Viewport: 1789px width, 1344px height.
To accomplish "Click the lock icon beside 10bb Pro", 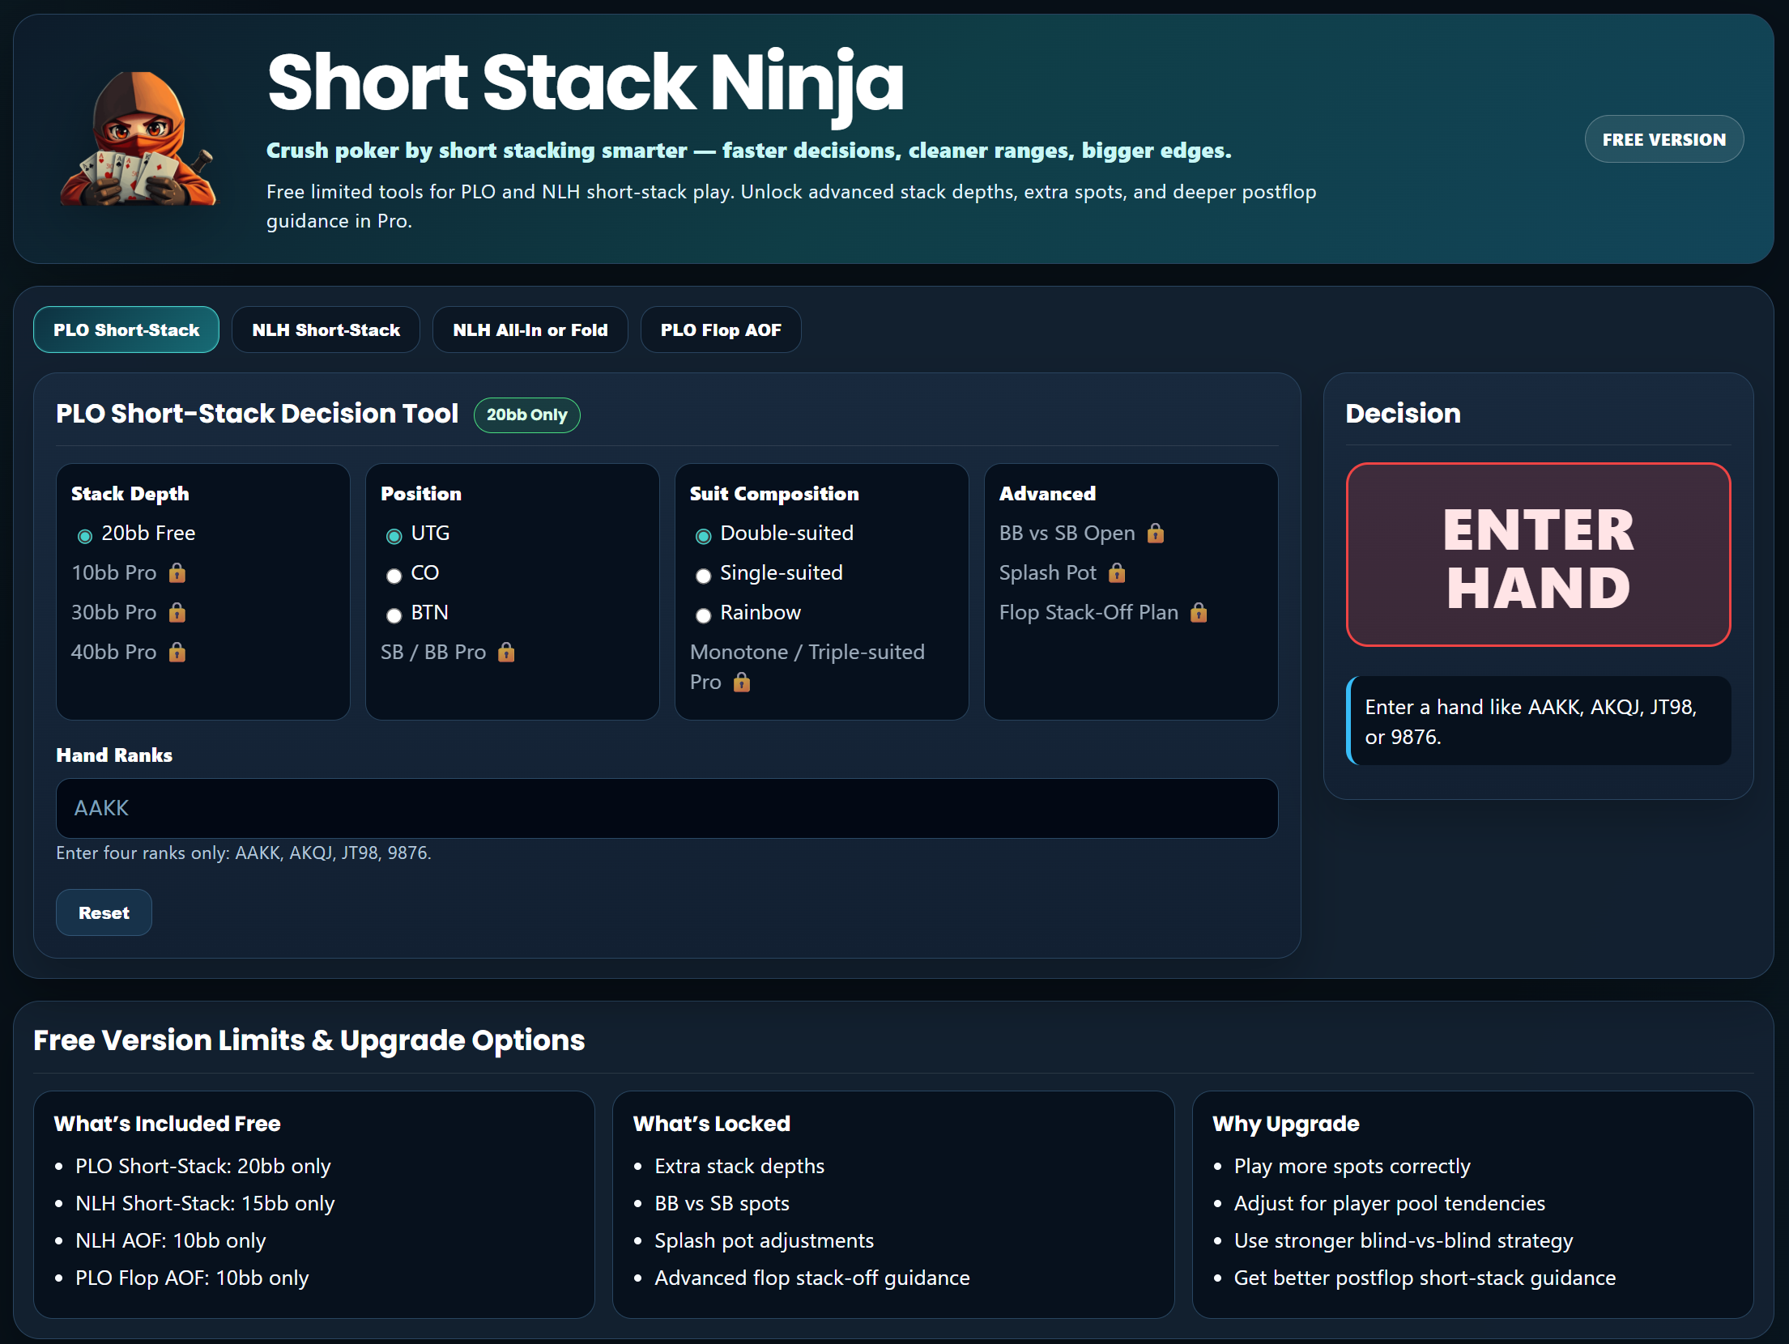I will 177,573.
